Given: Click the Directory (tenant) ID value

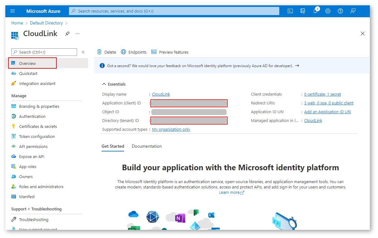Looking at the screenshot, I should [189, 120].
